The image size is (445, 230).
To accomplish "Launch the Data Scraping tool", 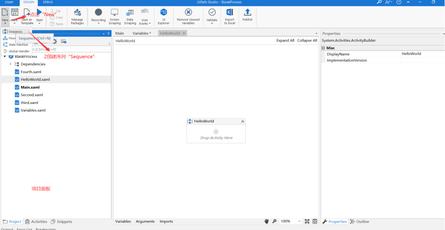I will coord(130,16).
